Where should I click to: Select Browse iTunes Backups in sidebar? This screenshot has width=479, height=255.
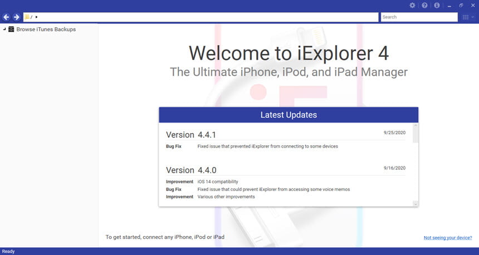[x=46, y=30]
